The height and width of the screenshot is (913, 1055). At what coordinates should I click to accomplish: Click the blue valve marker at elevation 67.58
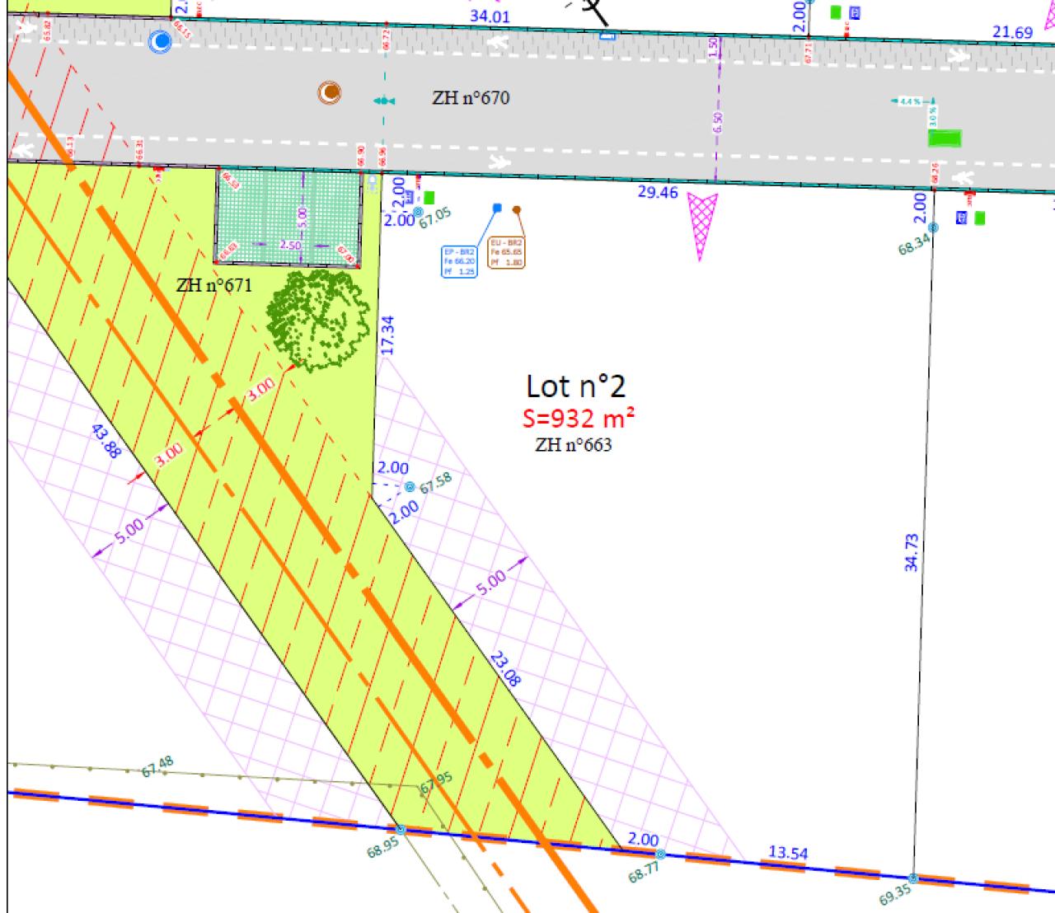pos(410,485)
